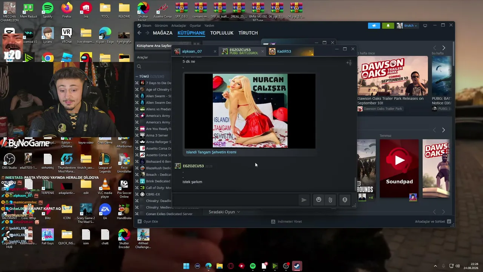Select the Fall Guys desktop icon
The height and width of the screenshot is (272, 483).
point(48,237)
